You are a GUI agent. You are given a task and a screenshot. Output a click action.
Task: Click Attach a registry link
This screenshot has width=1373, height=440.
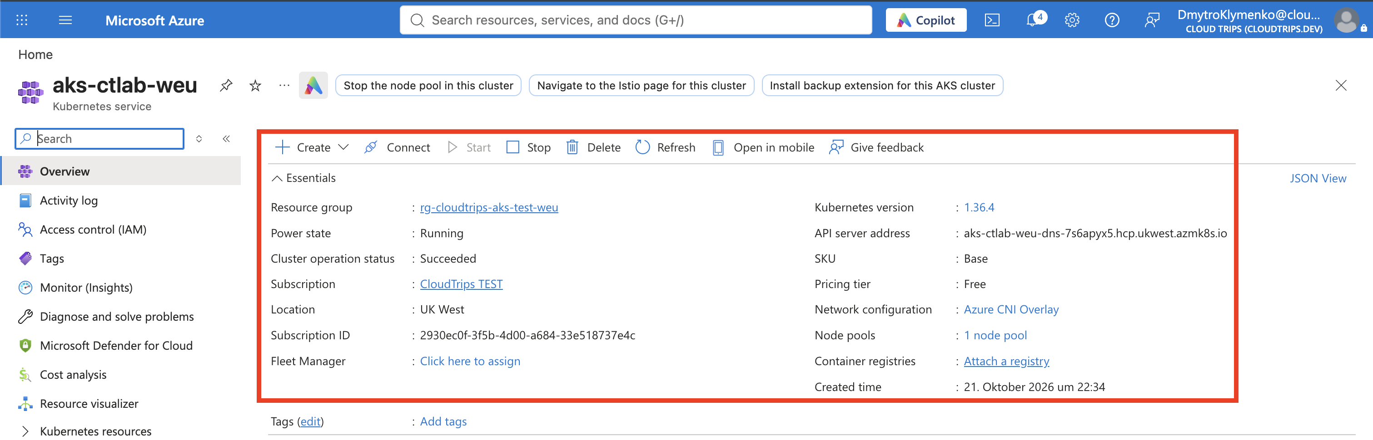1006,361
